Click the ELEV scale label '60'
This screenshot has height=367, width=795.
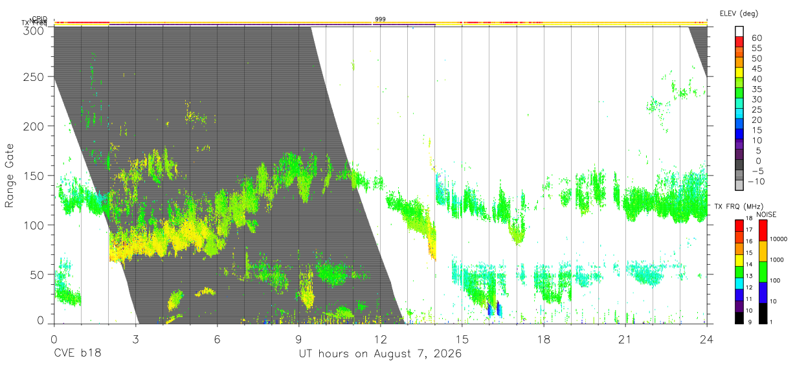pos(756,38)
